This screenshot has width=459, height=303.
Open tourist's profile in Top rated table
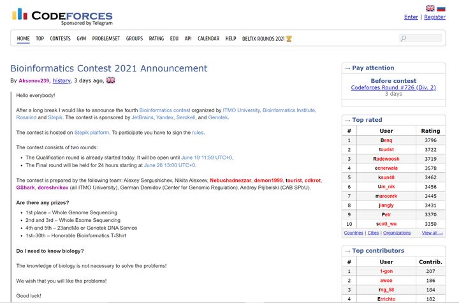pos(386,149)
